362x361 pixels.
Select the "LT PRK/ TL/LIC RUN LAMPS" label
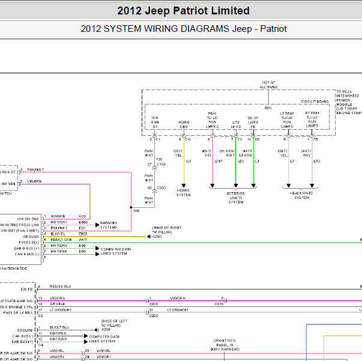coord(287,120)
